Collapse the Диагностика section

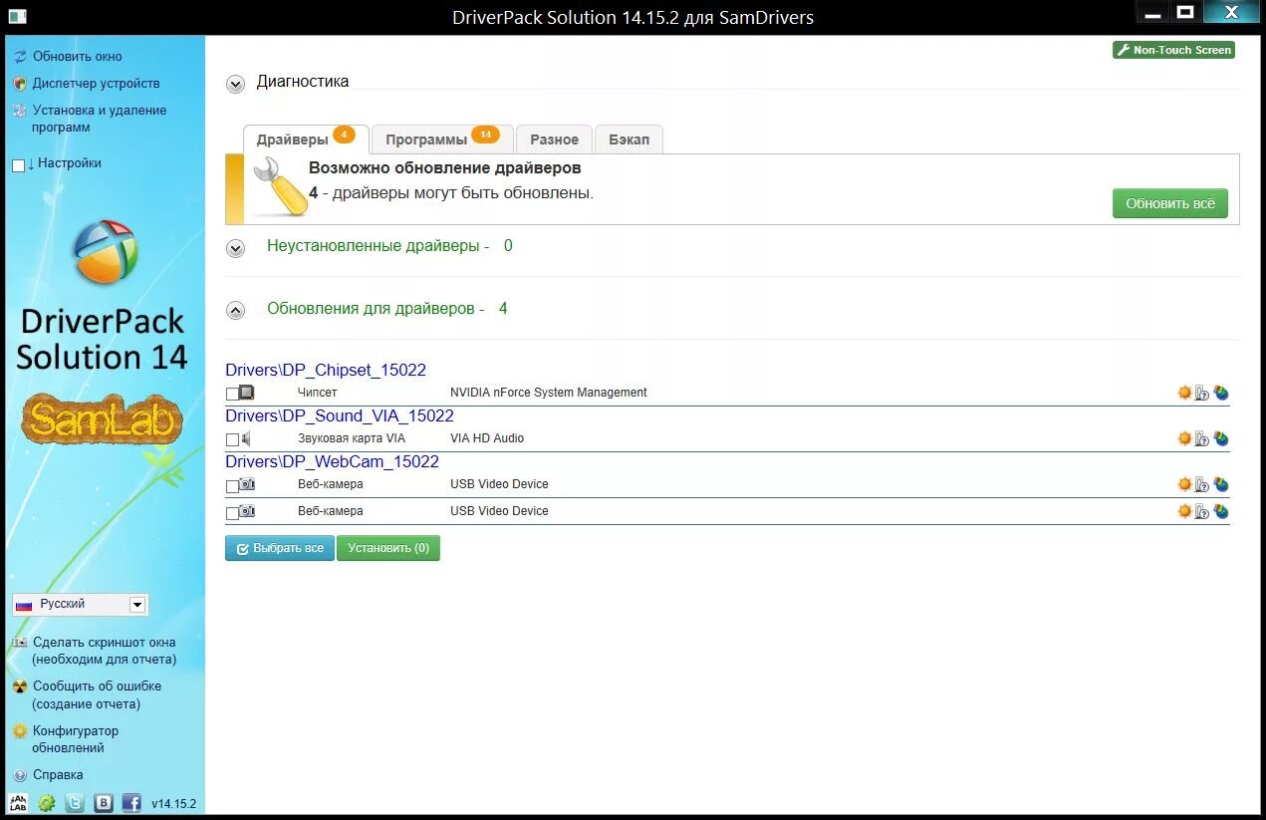235,85
